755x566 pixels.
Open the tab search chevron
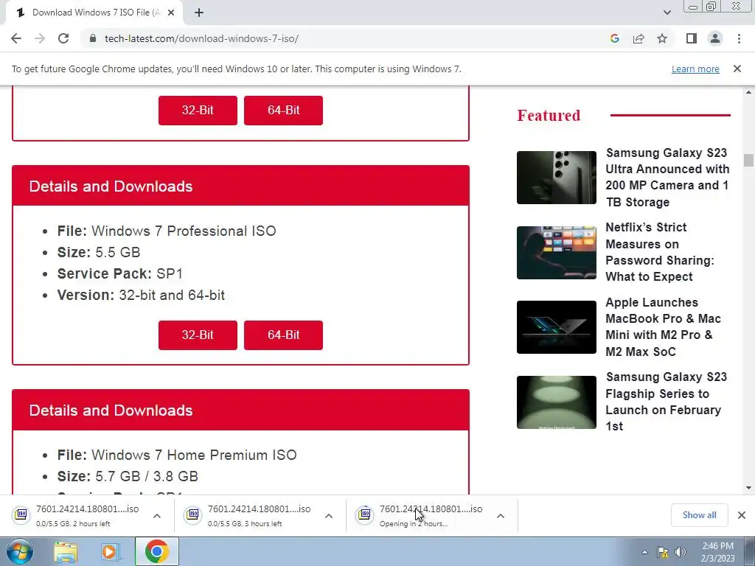coord(667,13)
